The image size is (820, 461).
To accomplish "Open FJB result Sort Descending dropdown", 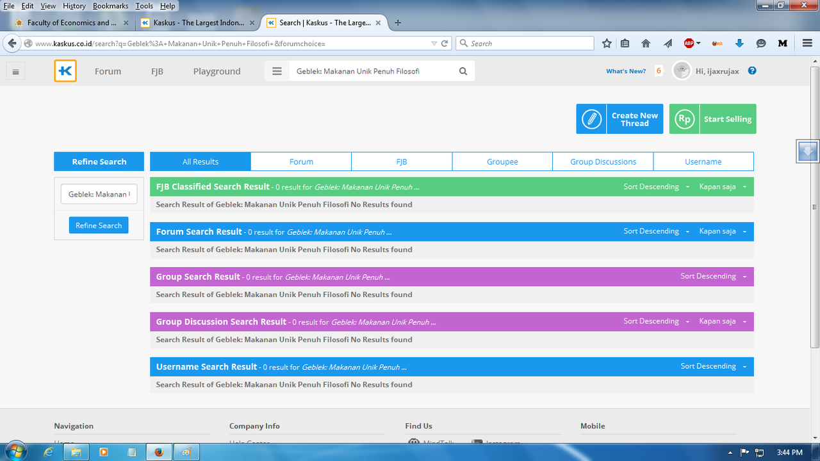I will (x=656, y=186).
